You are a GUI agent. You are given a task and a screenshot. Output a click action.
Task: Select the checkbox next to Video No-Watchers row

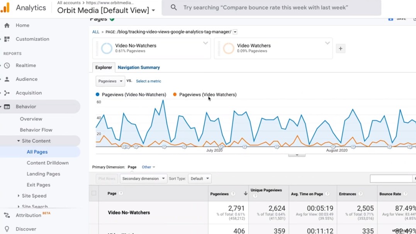click(x=93, y=212)
